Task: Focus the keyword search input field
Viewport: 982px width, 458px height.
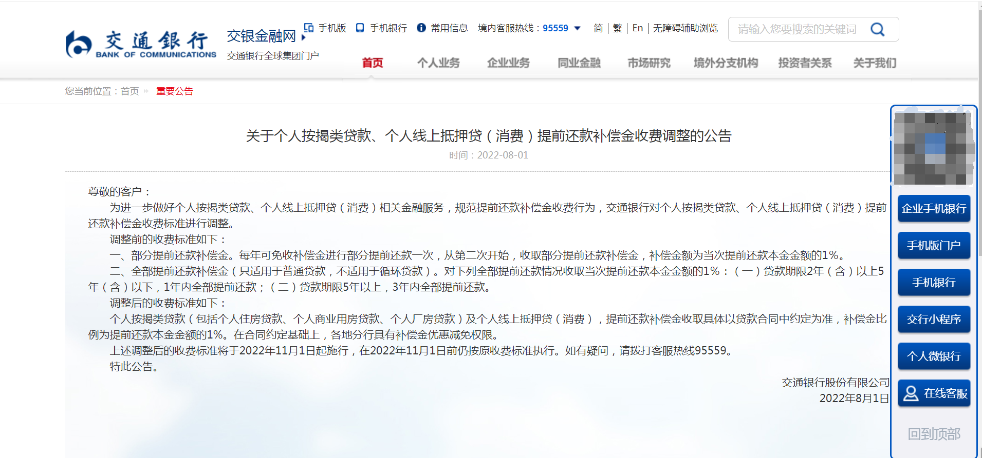Action: 798,29
